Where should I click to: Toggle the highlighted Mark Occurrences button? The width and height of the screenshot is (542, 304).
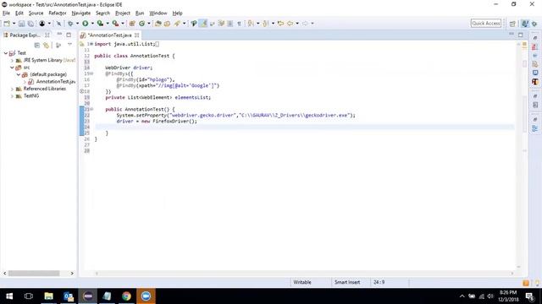coord(203,24)
